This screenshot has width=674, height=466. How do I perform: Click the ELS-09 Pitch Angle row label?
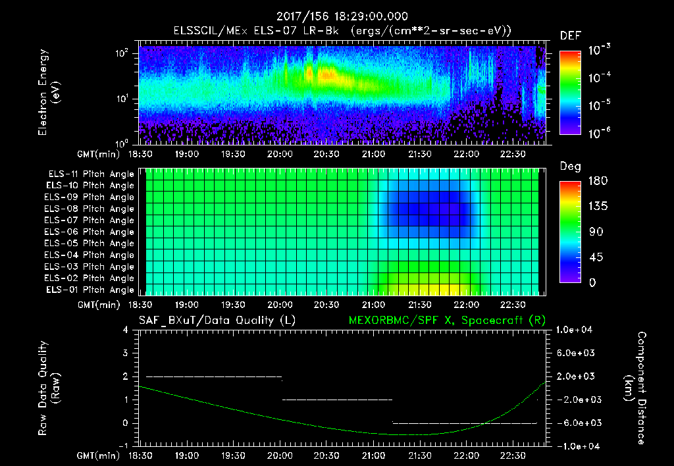click(89, 197)
